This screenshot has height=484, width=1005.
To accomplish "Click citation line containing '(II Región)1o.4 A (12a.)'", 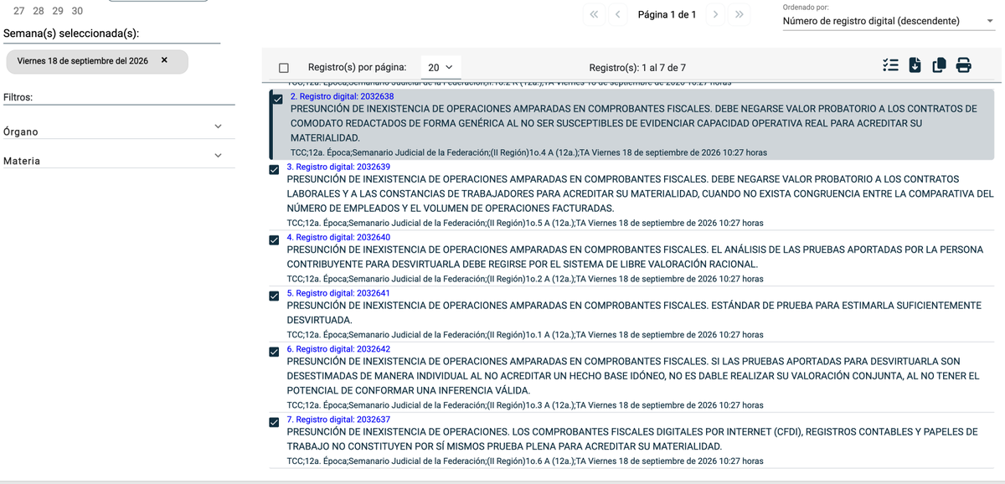I will 528,152.
